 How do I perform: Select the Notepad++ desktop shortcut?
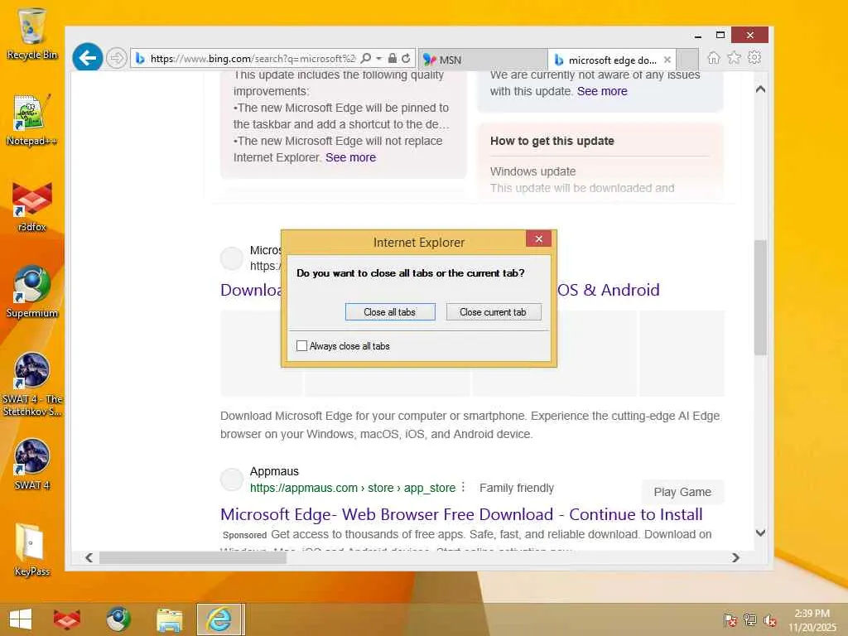(32, 120)
